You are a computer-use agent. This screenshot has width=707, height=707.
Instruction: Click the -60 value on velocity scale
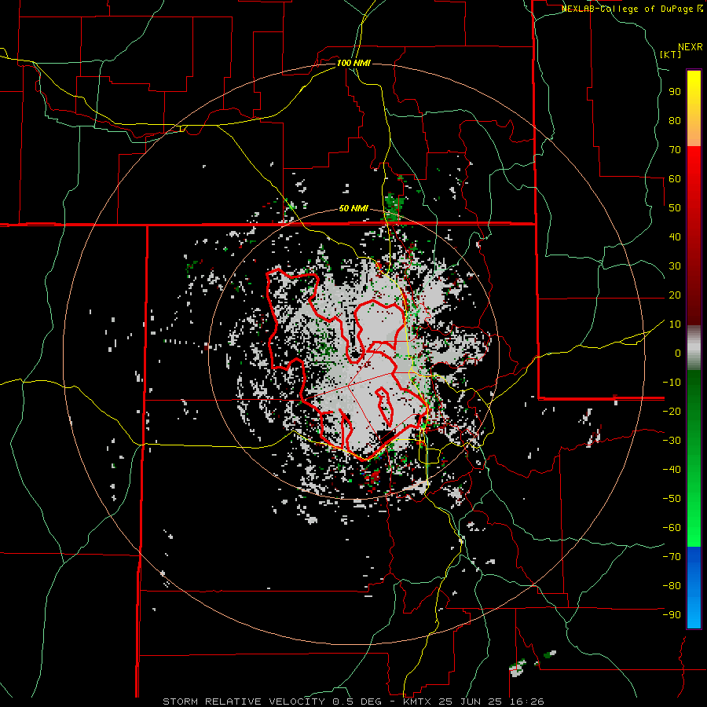pos(672,528)
